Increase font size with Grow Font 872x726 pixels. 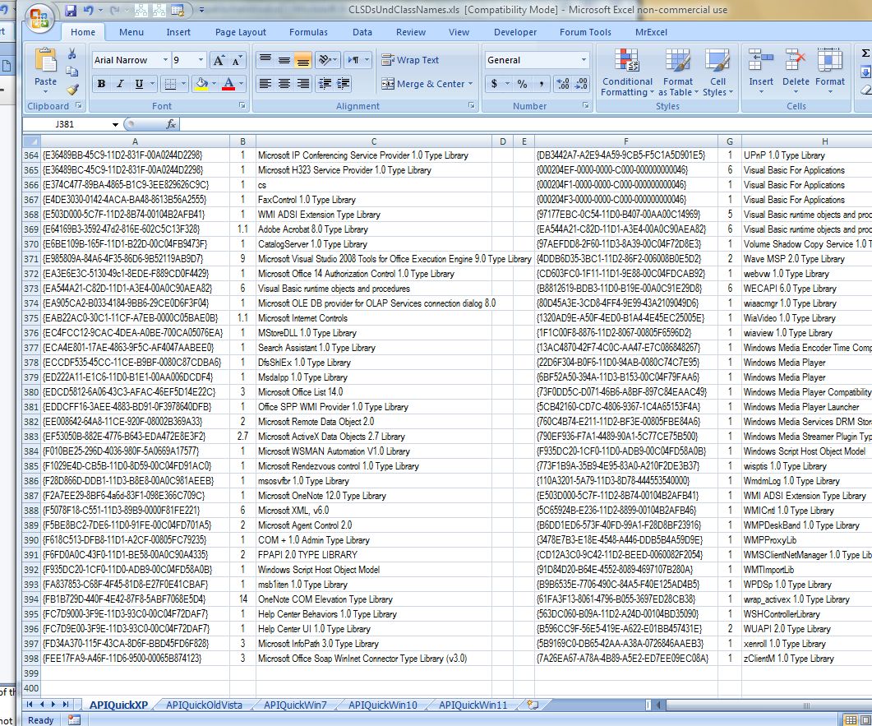coord(219,60)
